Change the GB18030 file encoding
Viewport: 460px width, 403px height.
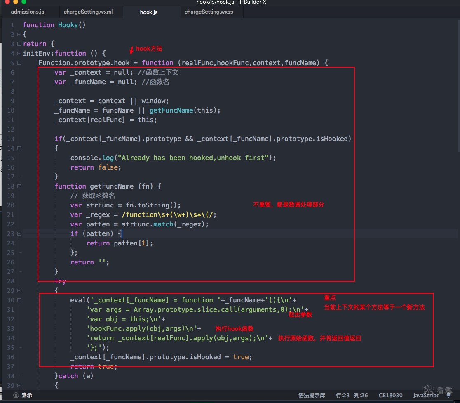pos(390,395)
